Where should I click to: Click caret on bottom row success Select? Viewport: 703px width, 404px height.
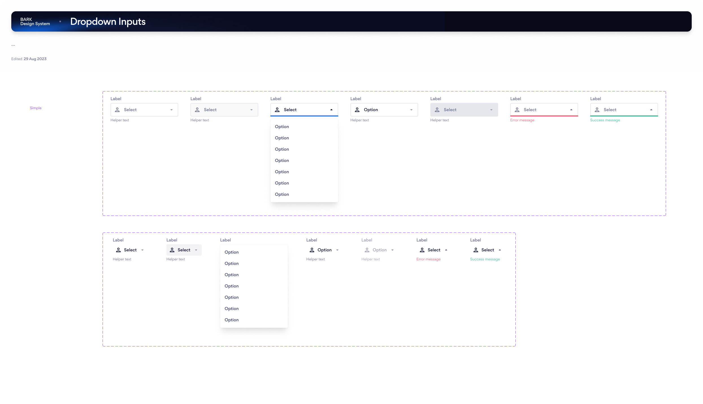(500, 250)
